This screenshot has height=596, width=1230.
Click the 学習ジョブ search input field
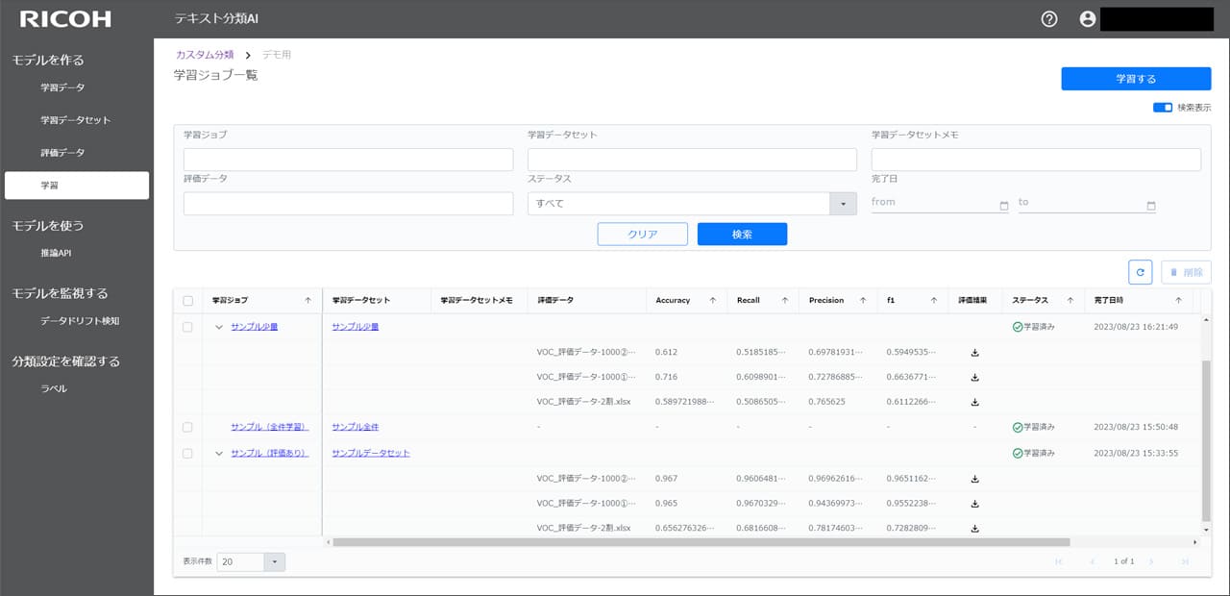348,160
